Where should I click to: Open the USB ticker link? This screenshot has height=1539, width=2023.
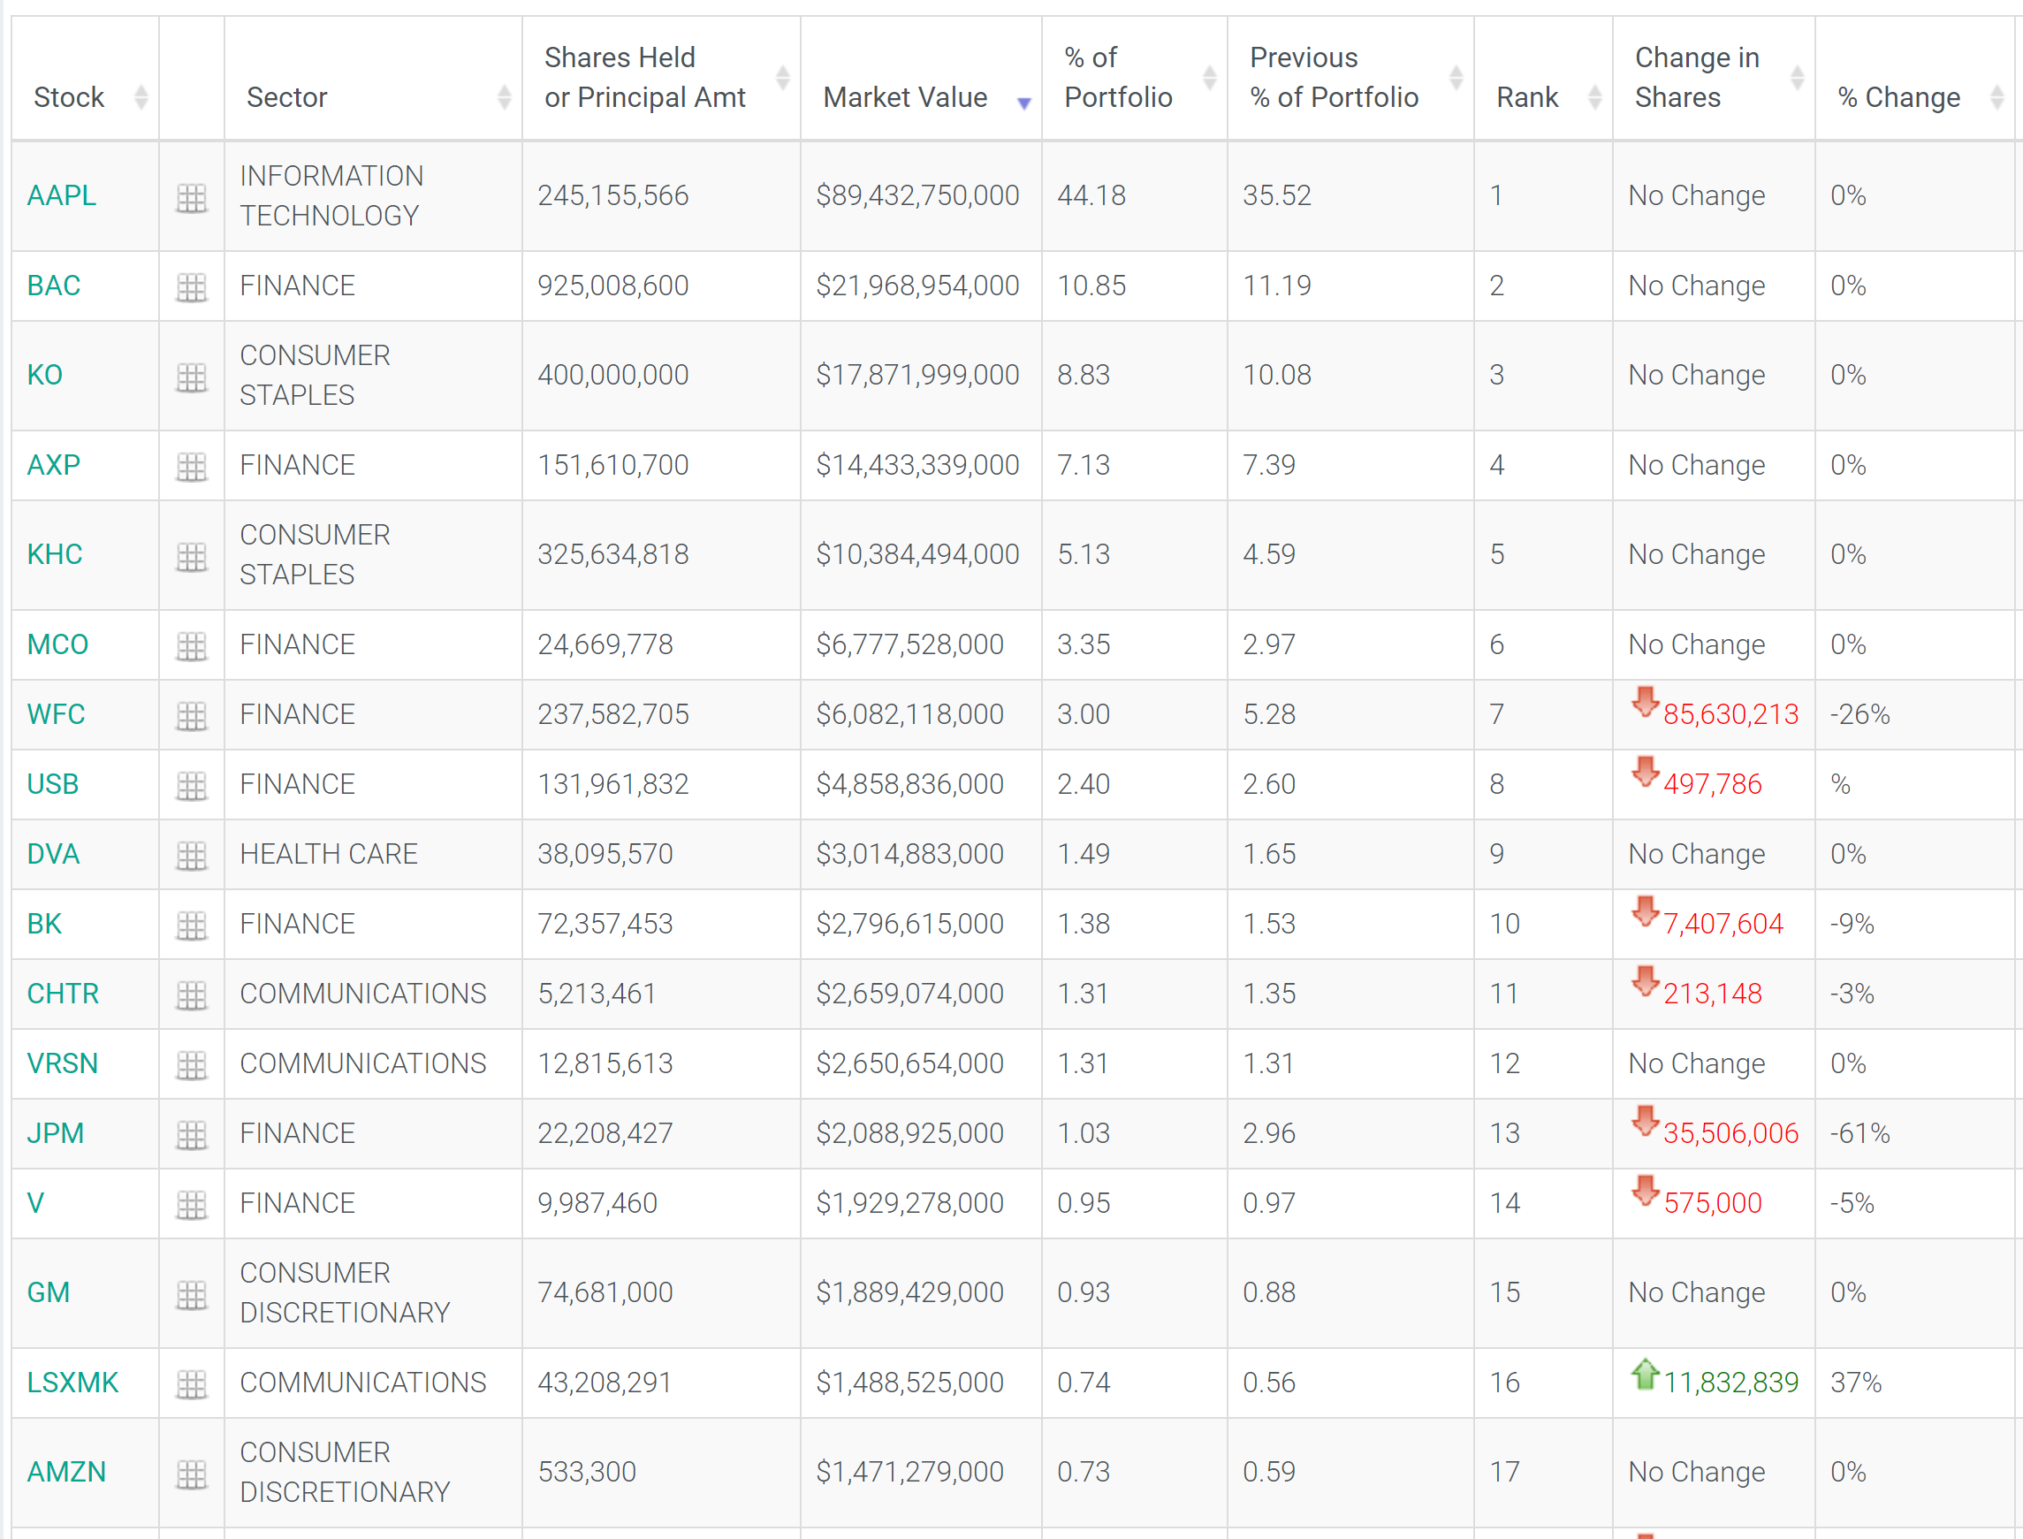pos(53,784)
